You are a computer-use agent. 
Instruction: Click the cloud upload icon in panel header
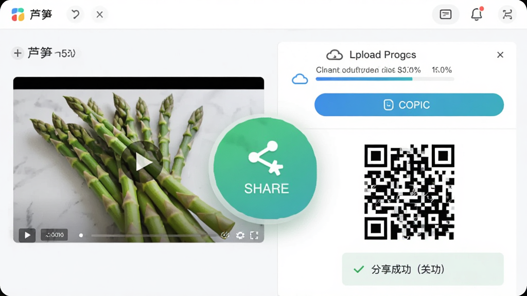tap(335, 54)
